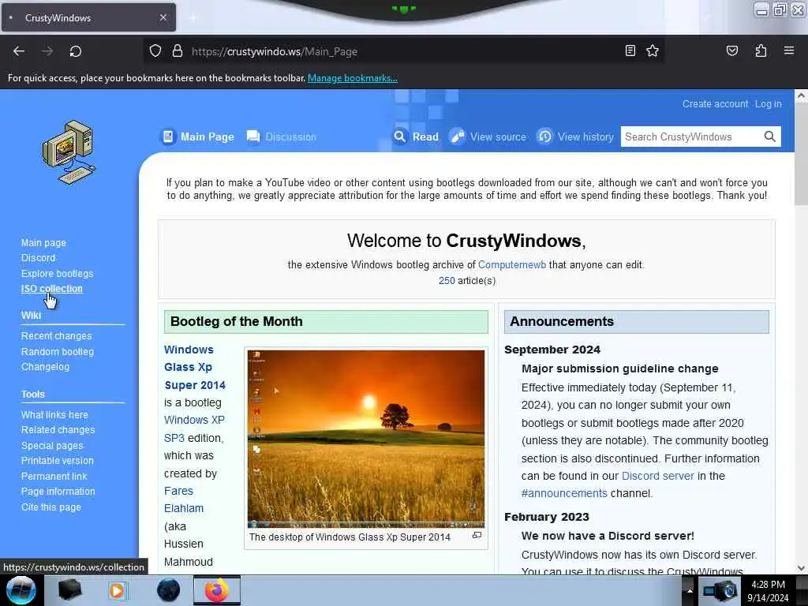Close the CrustyWindows tab
808x606 pixels.
163,17
